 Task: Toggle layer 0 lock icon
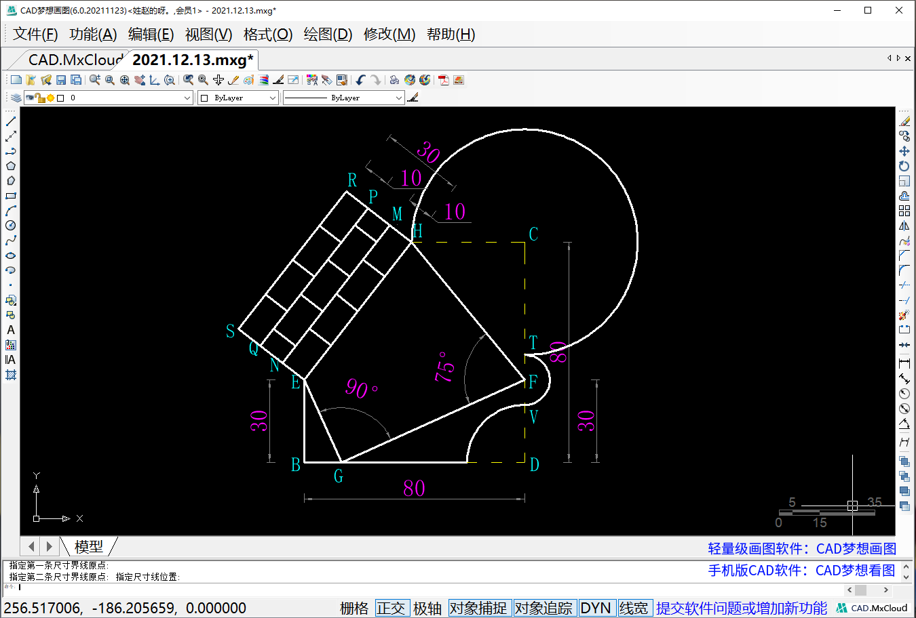coord(40,98)
